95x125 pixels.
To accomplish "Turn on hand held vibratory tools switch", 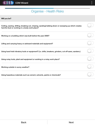I will point(90,51).
